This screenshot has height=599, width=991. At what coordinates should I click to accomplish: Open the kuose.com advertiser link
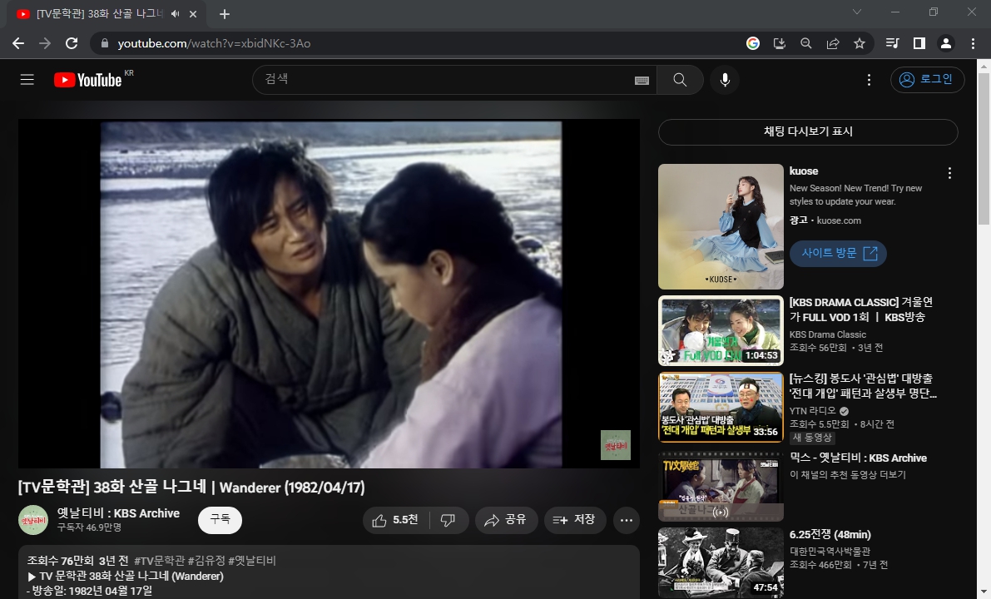[x=839, y=220]
